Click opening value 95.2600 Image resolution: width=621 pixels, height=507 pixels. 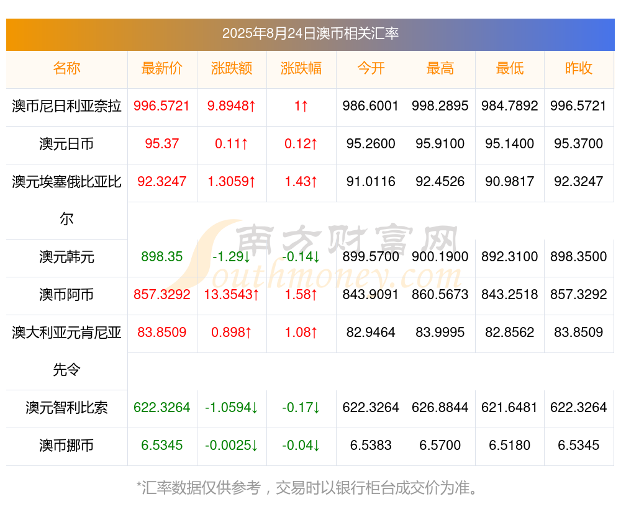tap(371, 144)
